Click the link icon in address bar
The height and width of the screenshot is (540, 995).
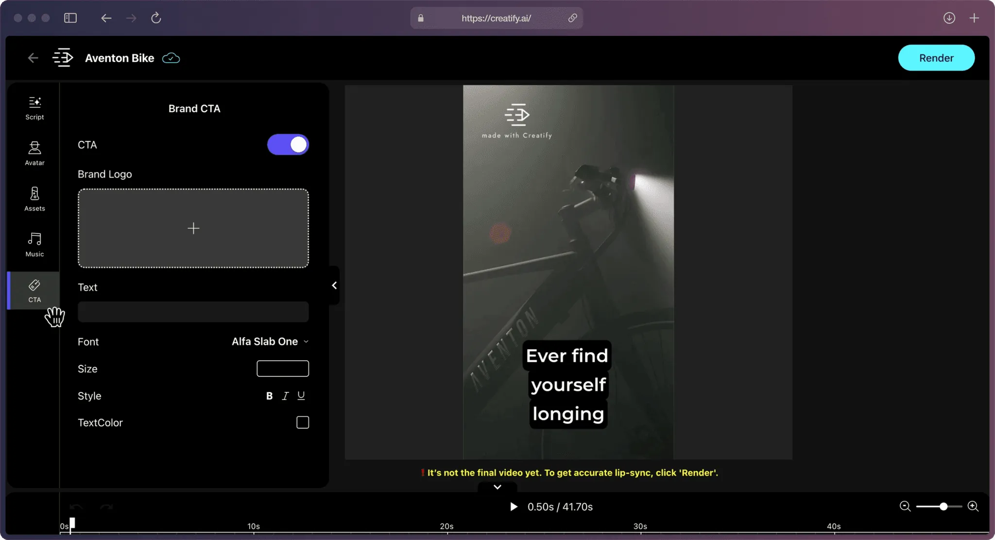pos(572,18)
